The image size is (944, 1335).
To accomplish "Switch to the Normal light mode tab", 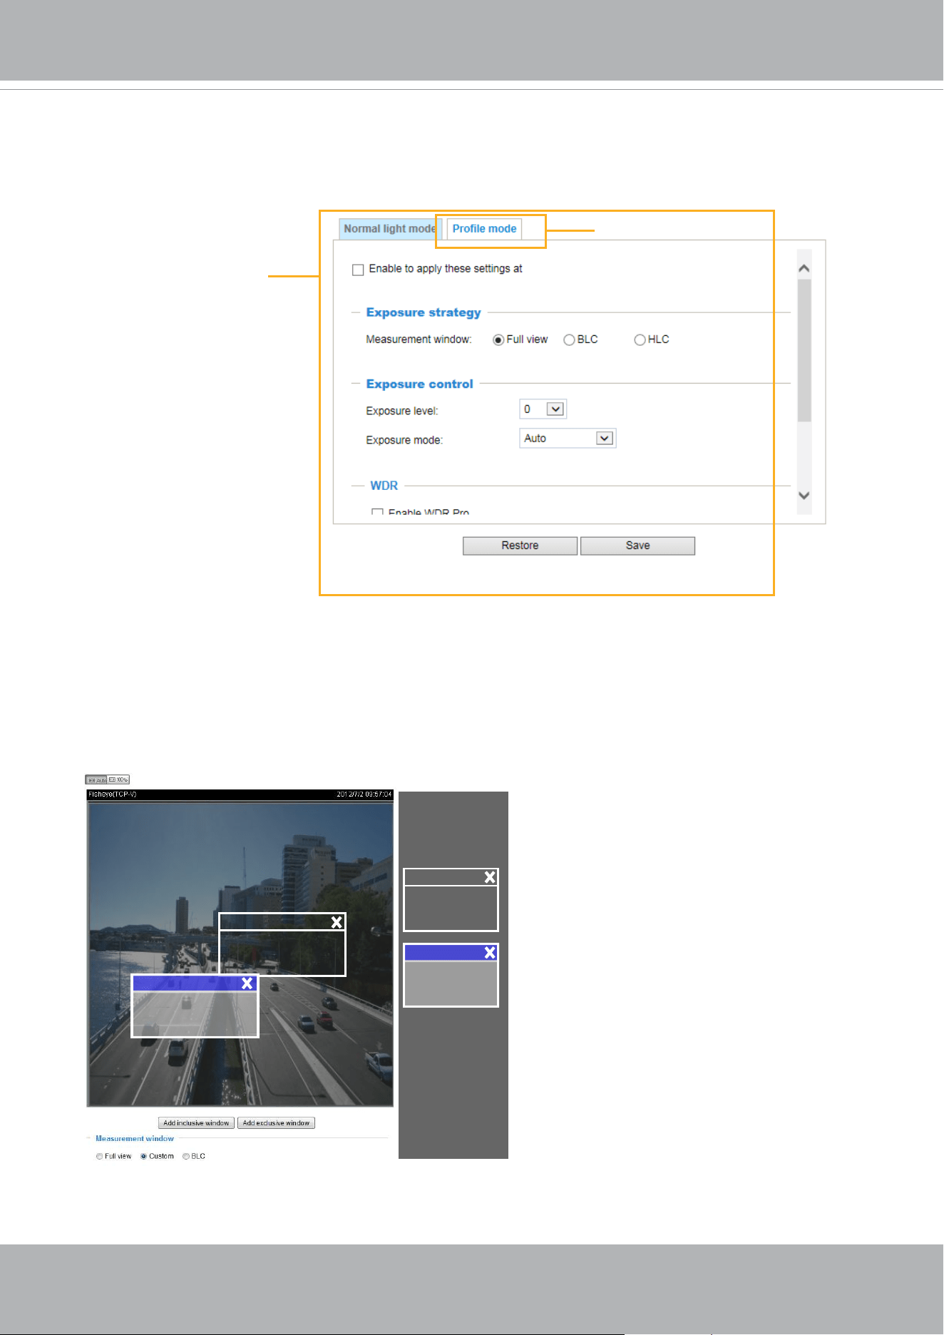I will [x=390, y=229].
